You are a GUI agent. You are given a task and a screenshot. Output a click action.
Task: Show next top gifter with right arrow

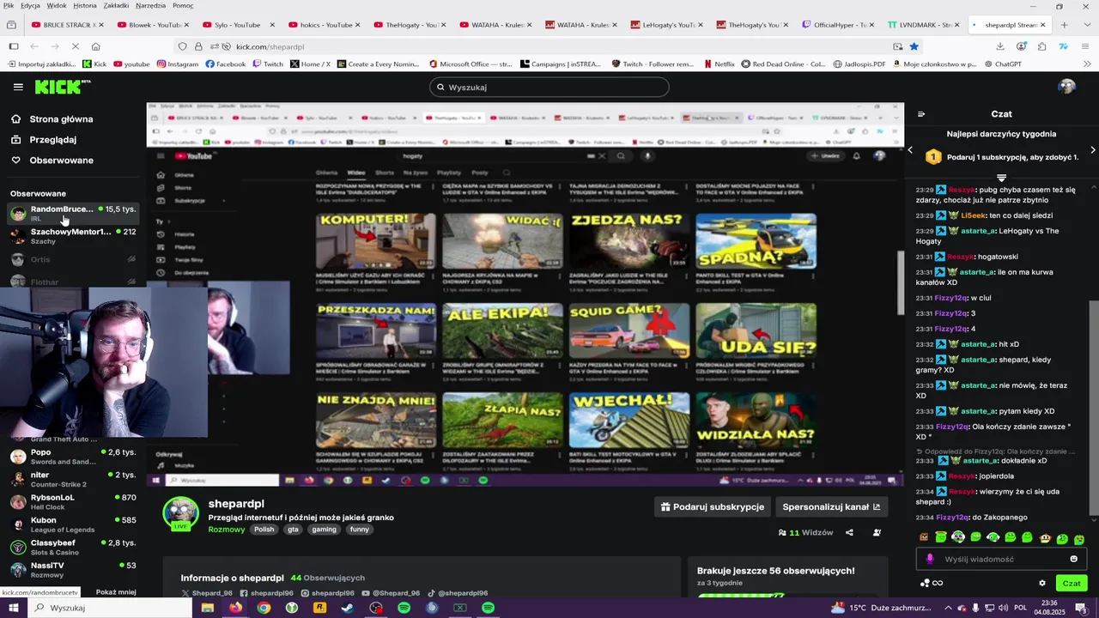(1093, 150)
